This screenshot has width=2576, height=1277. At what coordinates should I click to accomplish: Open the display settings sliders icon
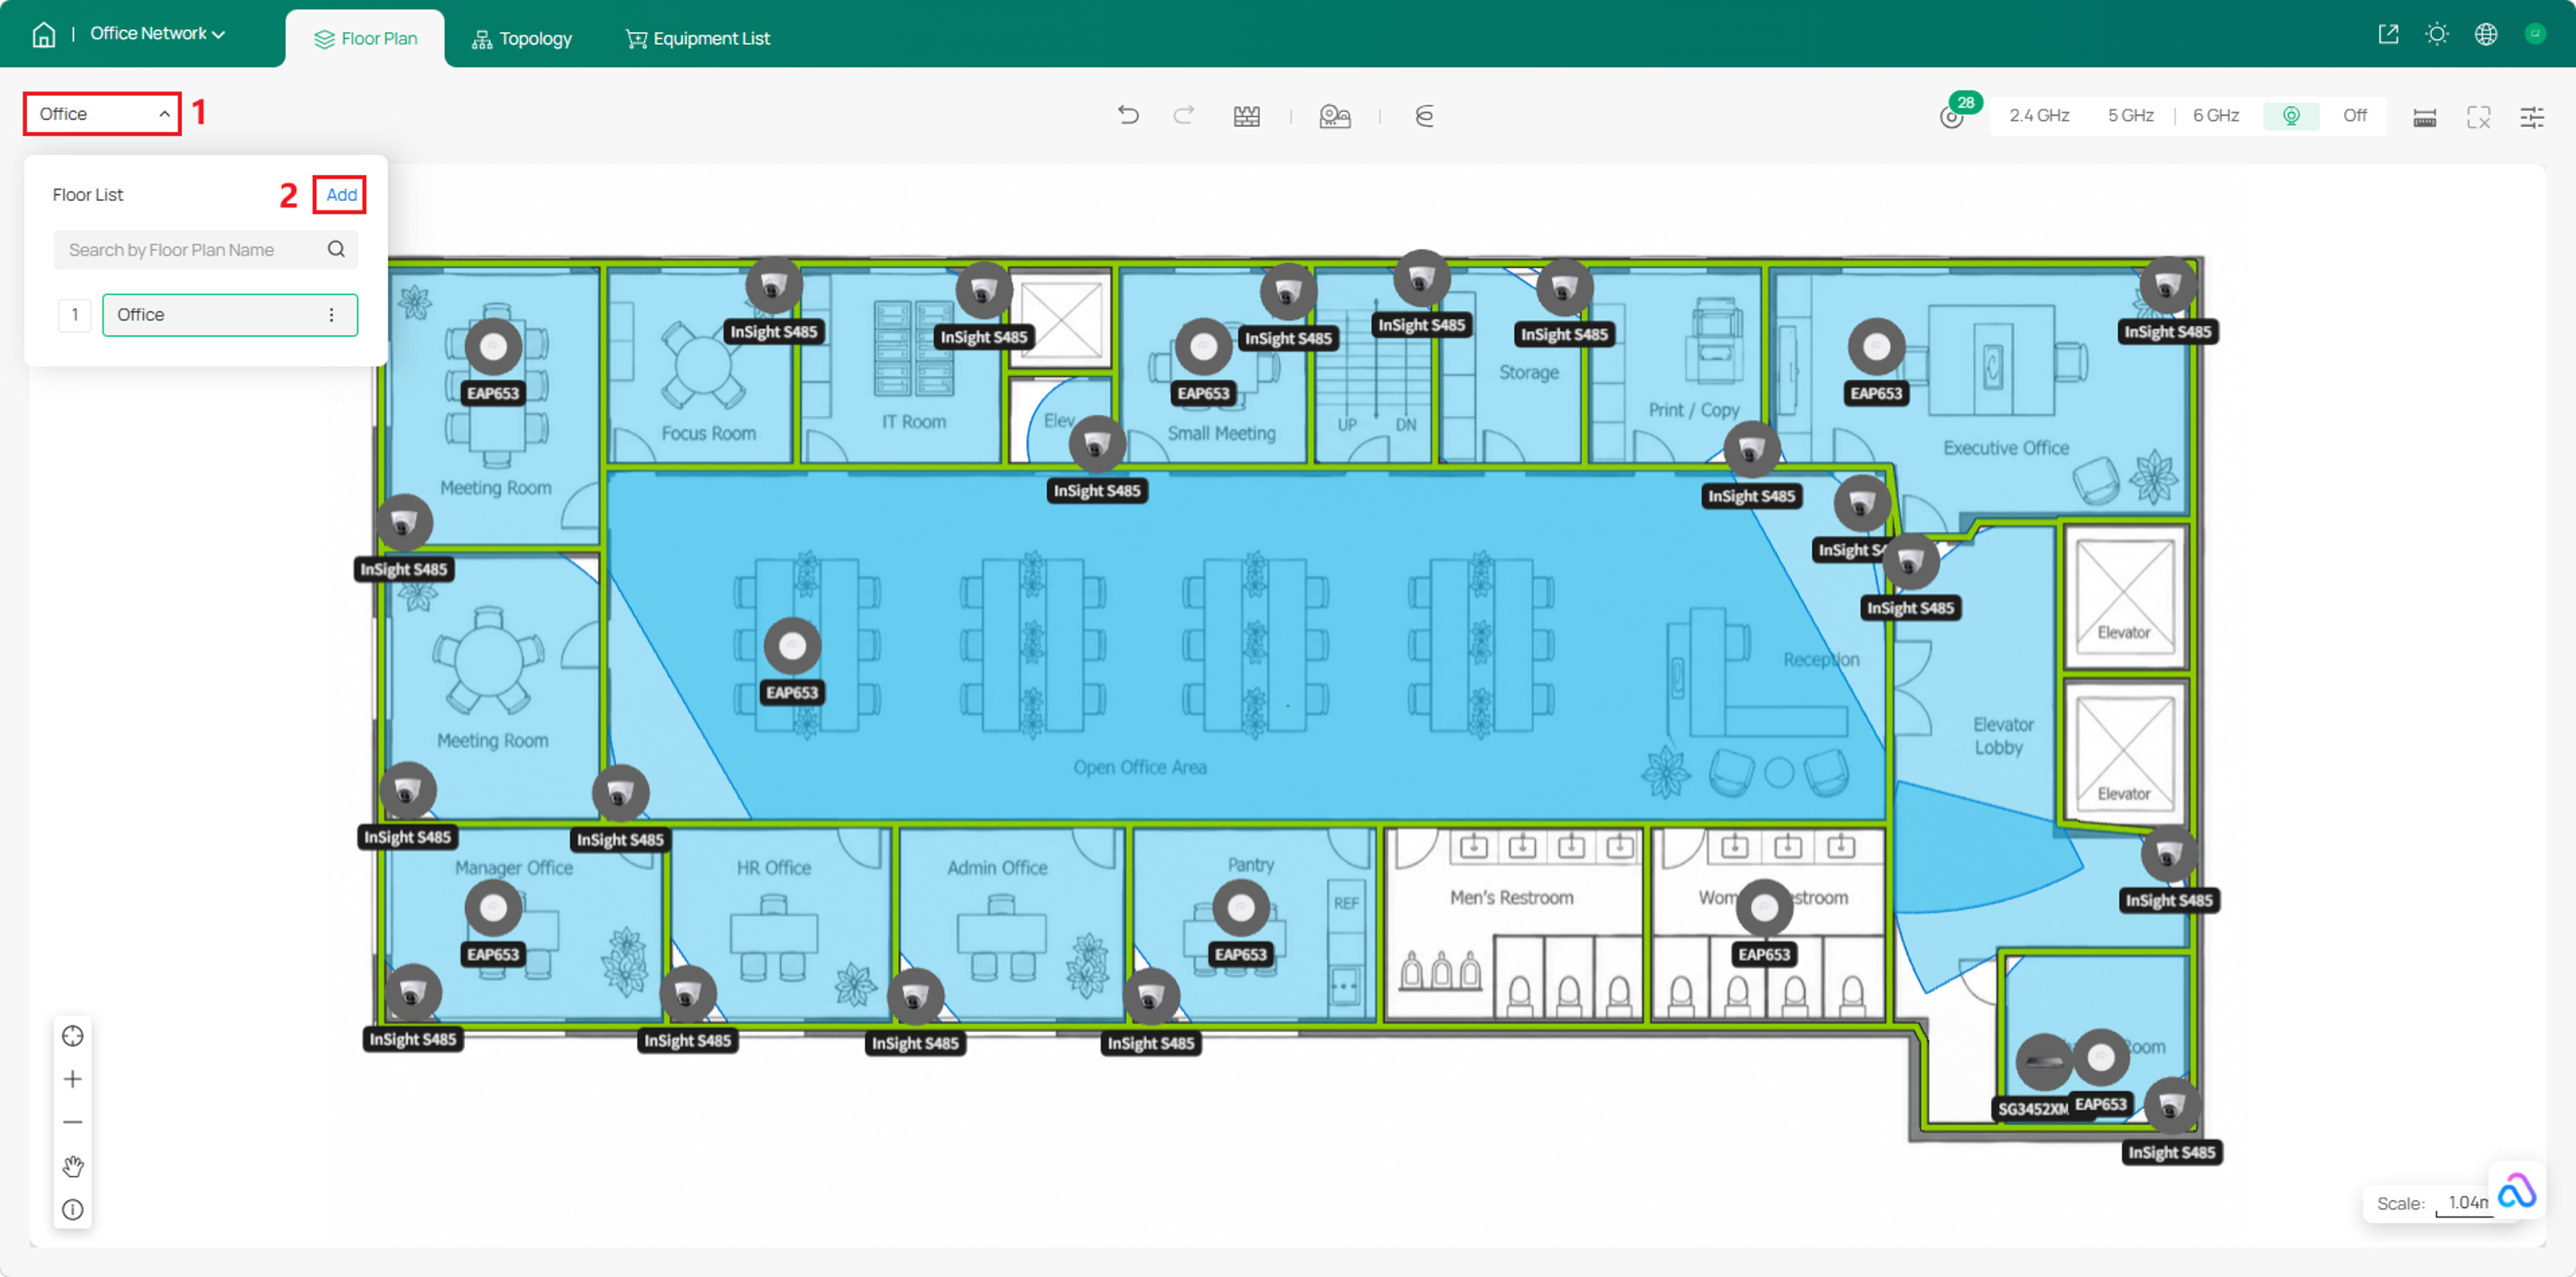pos(2532,118)
